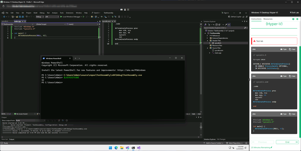Open File Explorer from taskbar
This screenshot has width=301, height=151.
pyautogui.click(x=122, y=148)
